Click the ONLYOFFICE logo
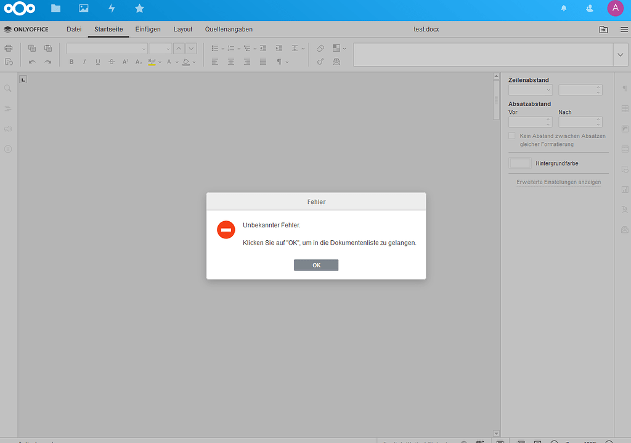 (26, 30)
